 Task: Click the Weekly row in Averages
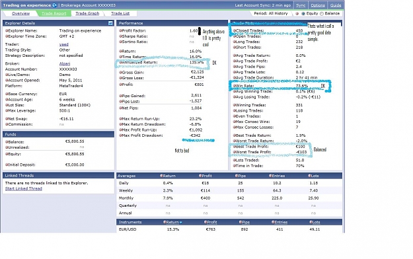point(229,190)
